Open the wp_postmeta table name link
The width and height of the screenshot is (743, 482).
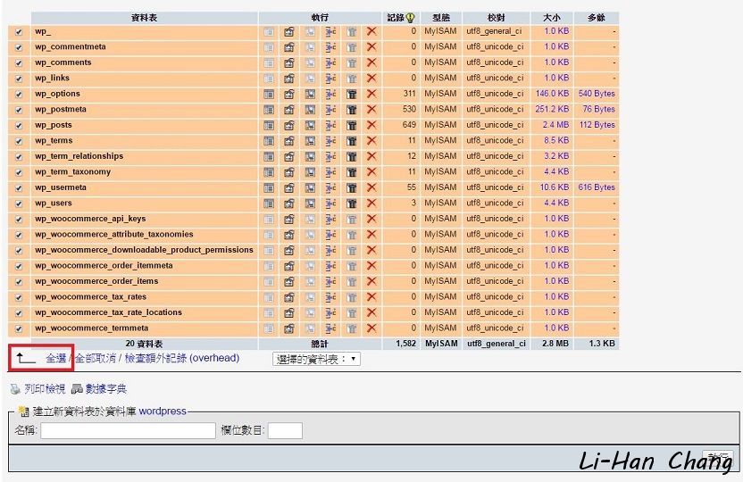coord(61,110)
